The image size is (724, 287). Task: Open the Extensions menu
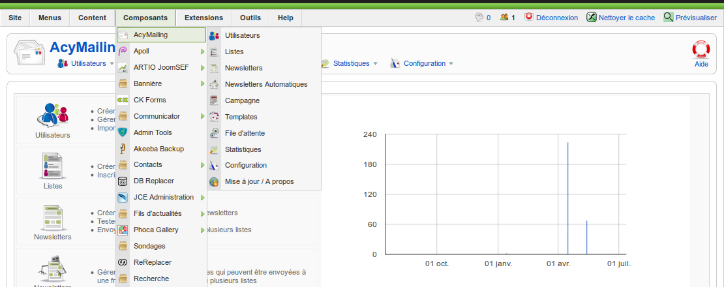tap(204, 18)
